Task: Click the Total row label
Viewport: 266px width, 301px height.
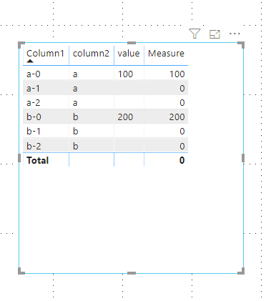Action: pyautogui.click(x=38, y=160)
